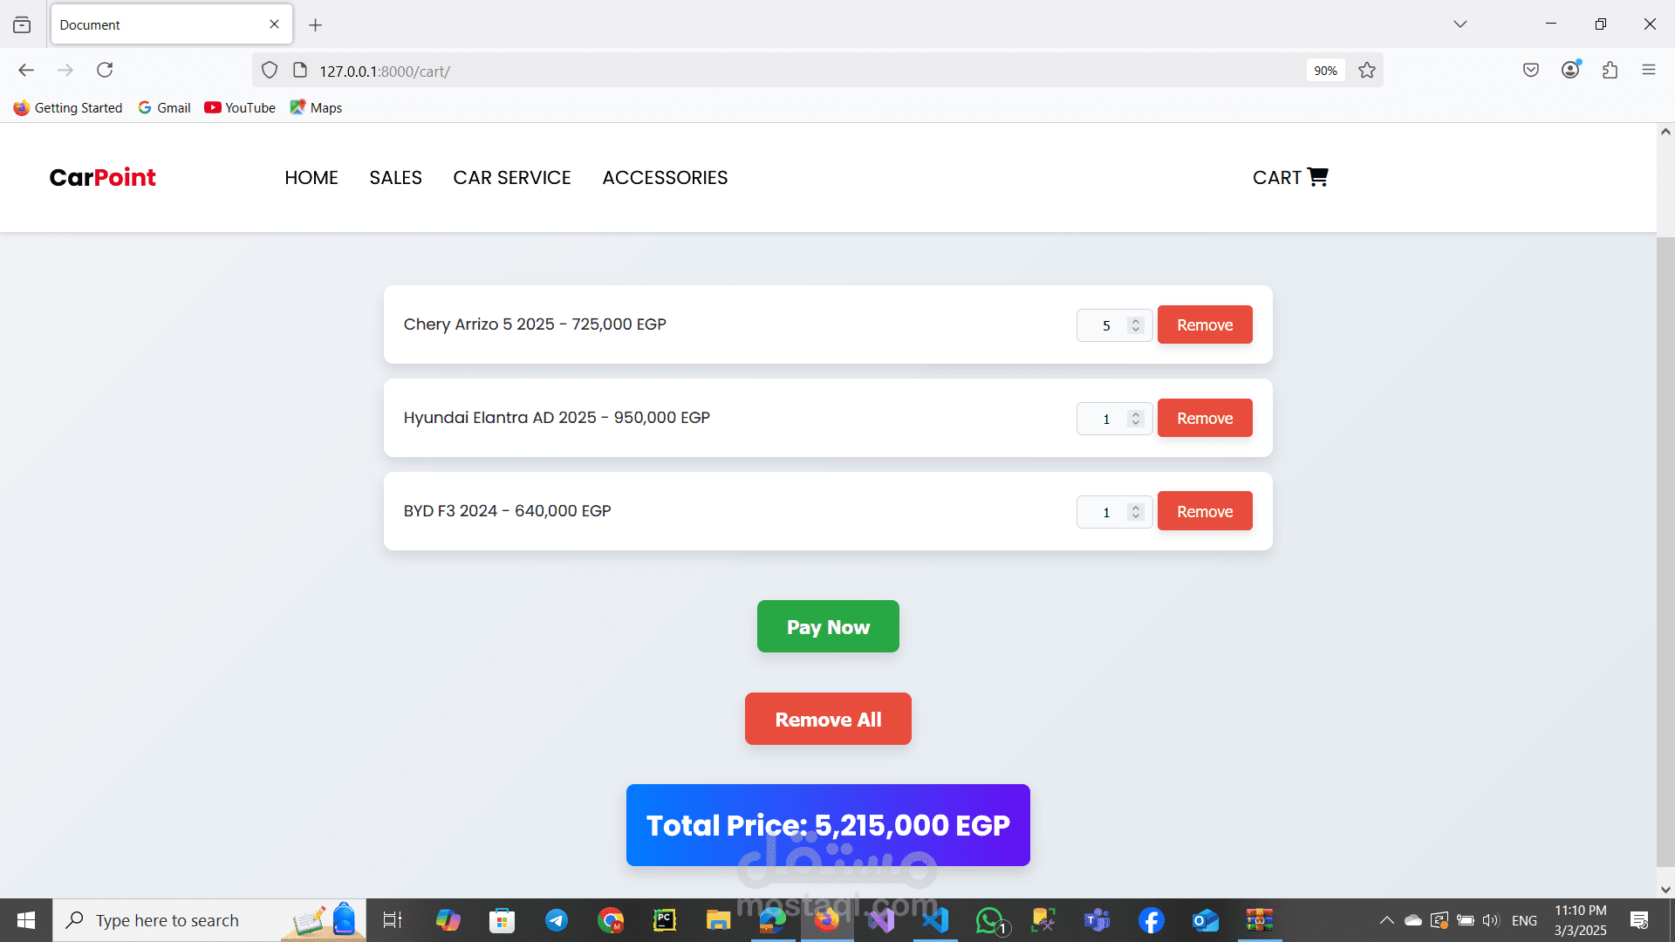Screen dimensions: 1675x942
Task: Bookmark this page with star icon
Action: (x=1367, y=71)
